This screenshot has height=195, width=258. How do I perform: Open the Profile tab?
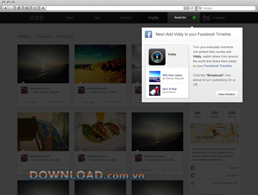click(153, 18)
